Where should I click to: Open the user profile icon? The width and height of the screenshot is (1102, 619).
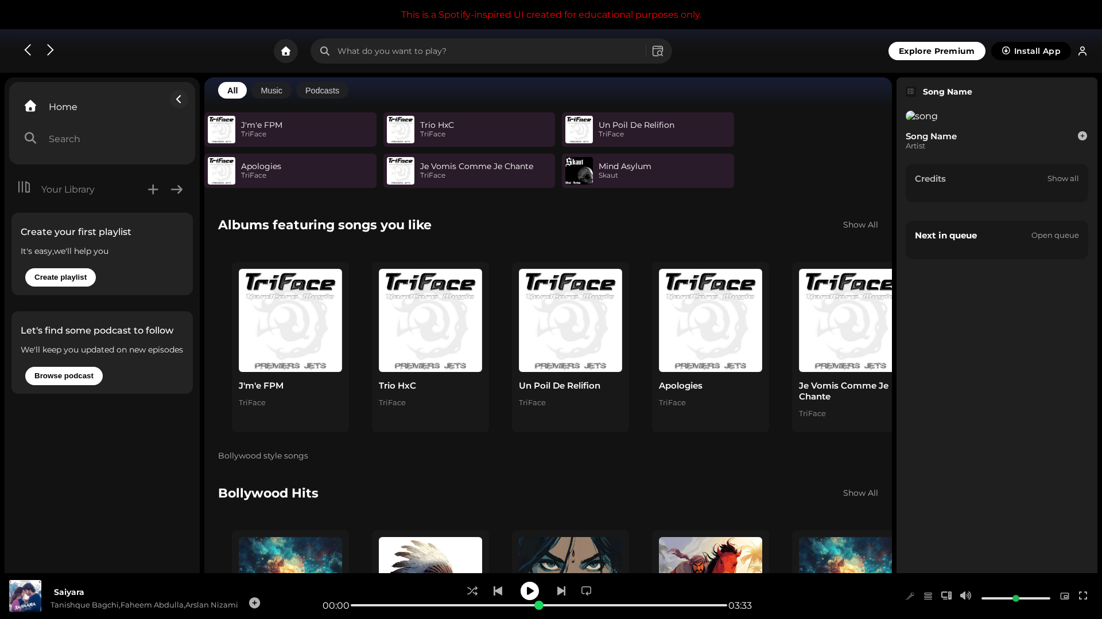1082,51
